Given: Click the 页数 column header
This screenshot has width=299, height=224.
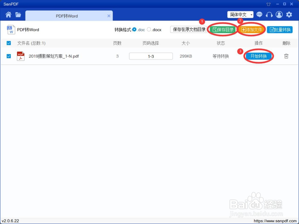Looking at the screenshot, I should click(117, 43).
